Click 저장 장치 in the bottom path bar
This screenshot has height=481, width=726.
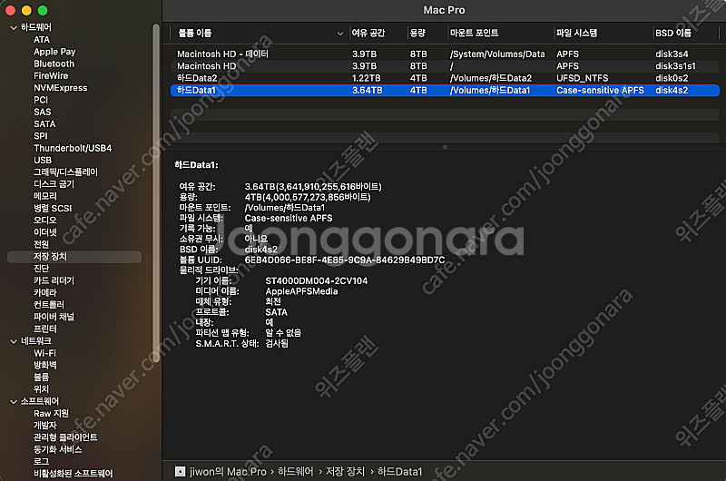[x=345, y=472]
